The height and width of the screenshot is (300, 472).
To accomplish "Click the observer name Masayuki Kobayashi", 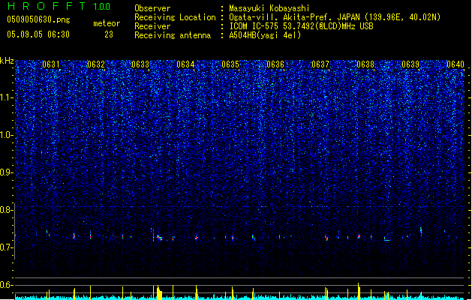I will 269,8.
